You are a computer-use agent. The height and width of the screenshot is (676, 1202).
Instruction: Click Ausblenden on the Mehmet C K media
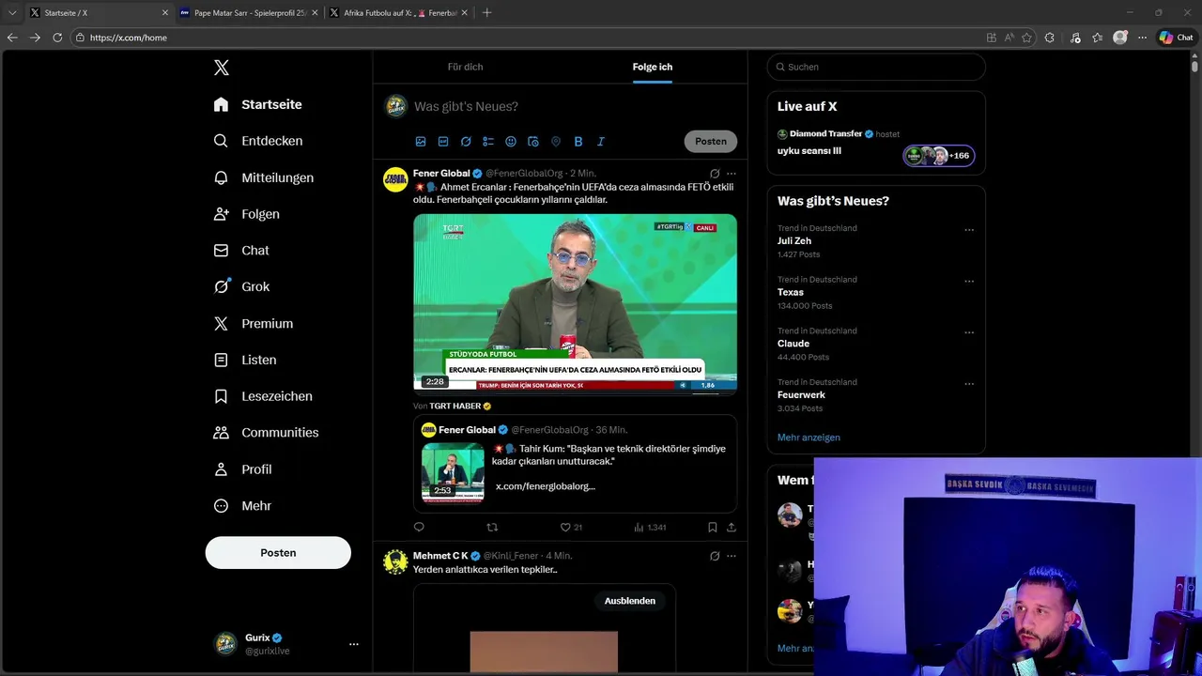(x=630, y=601)
